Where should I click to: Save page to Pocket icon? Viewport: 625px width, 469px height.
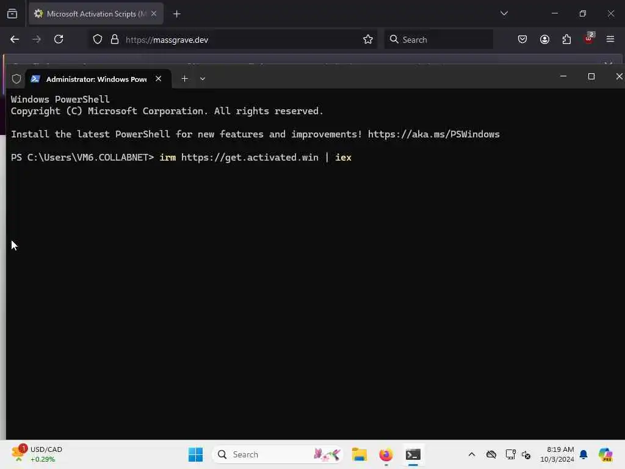(x=522, y=40)
